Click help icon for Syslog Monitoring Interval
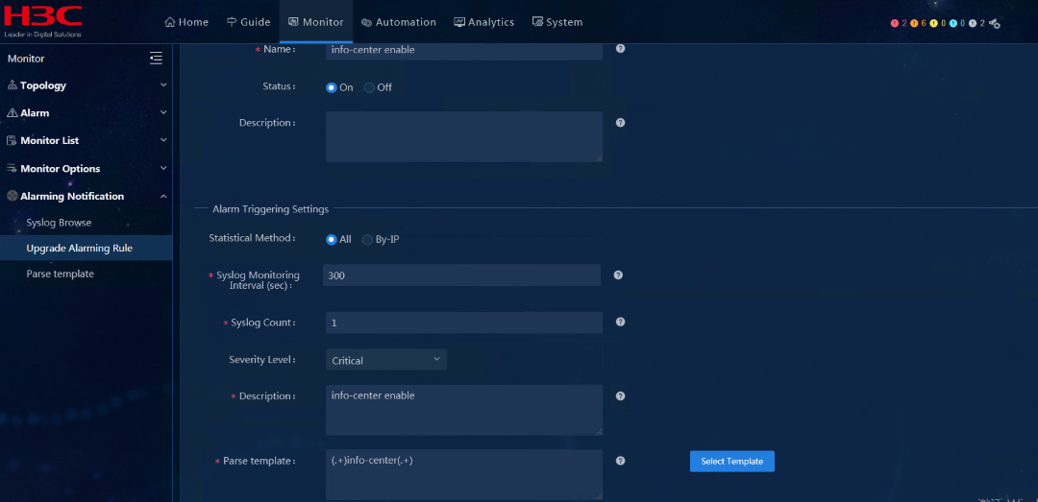This screenshot has height=502, width=1038. [x=618, y=275]
